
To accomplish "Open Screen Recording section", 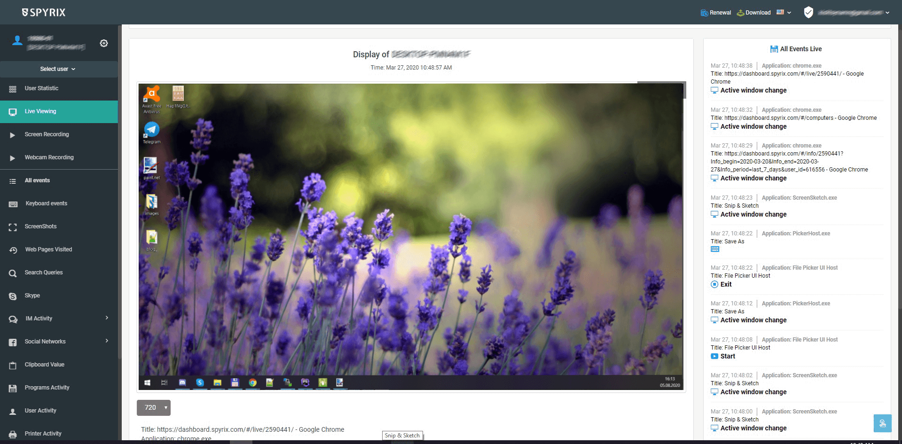I will coord(47,134).
